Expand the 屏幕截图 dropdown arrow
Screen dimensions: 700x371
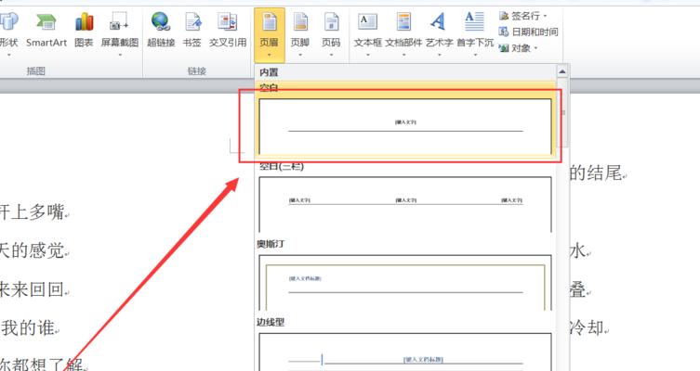[120, 56]
